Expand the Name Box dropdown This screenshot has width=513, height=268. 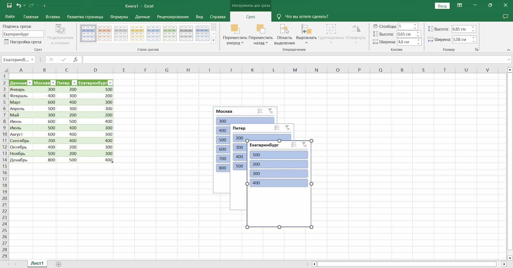pyautogui.click(x=32, y=60)
